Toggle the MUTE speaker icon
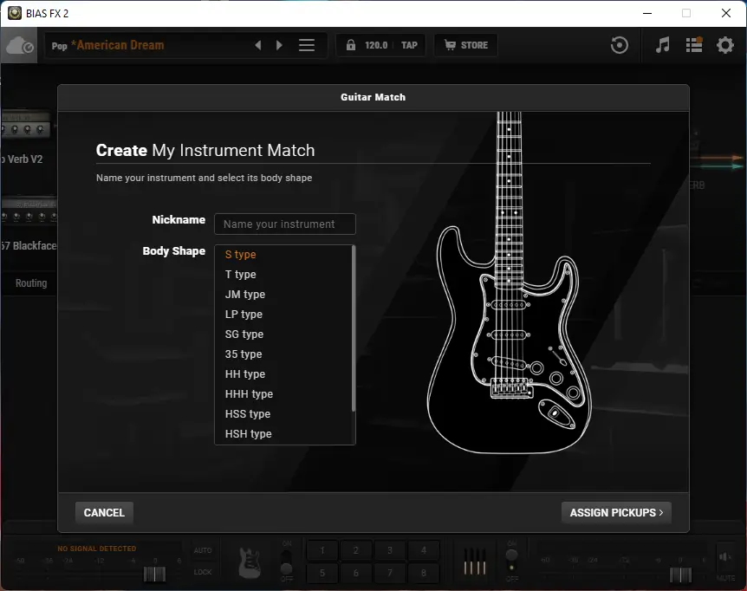This screenshot has width=747, height=591. tap(724, 557)
